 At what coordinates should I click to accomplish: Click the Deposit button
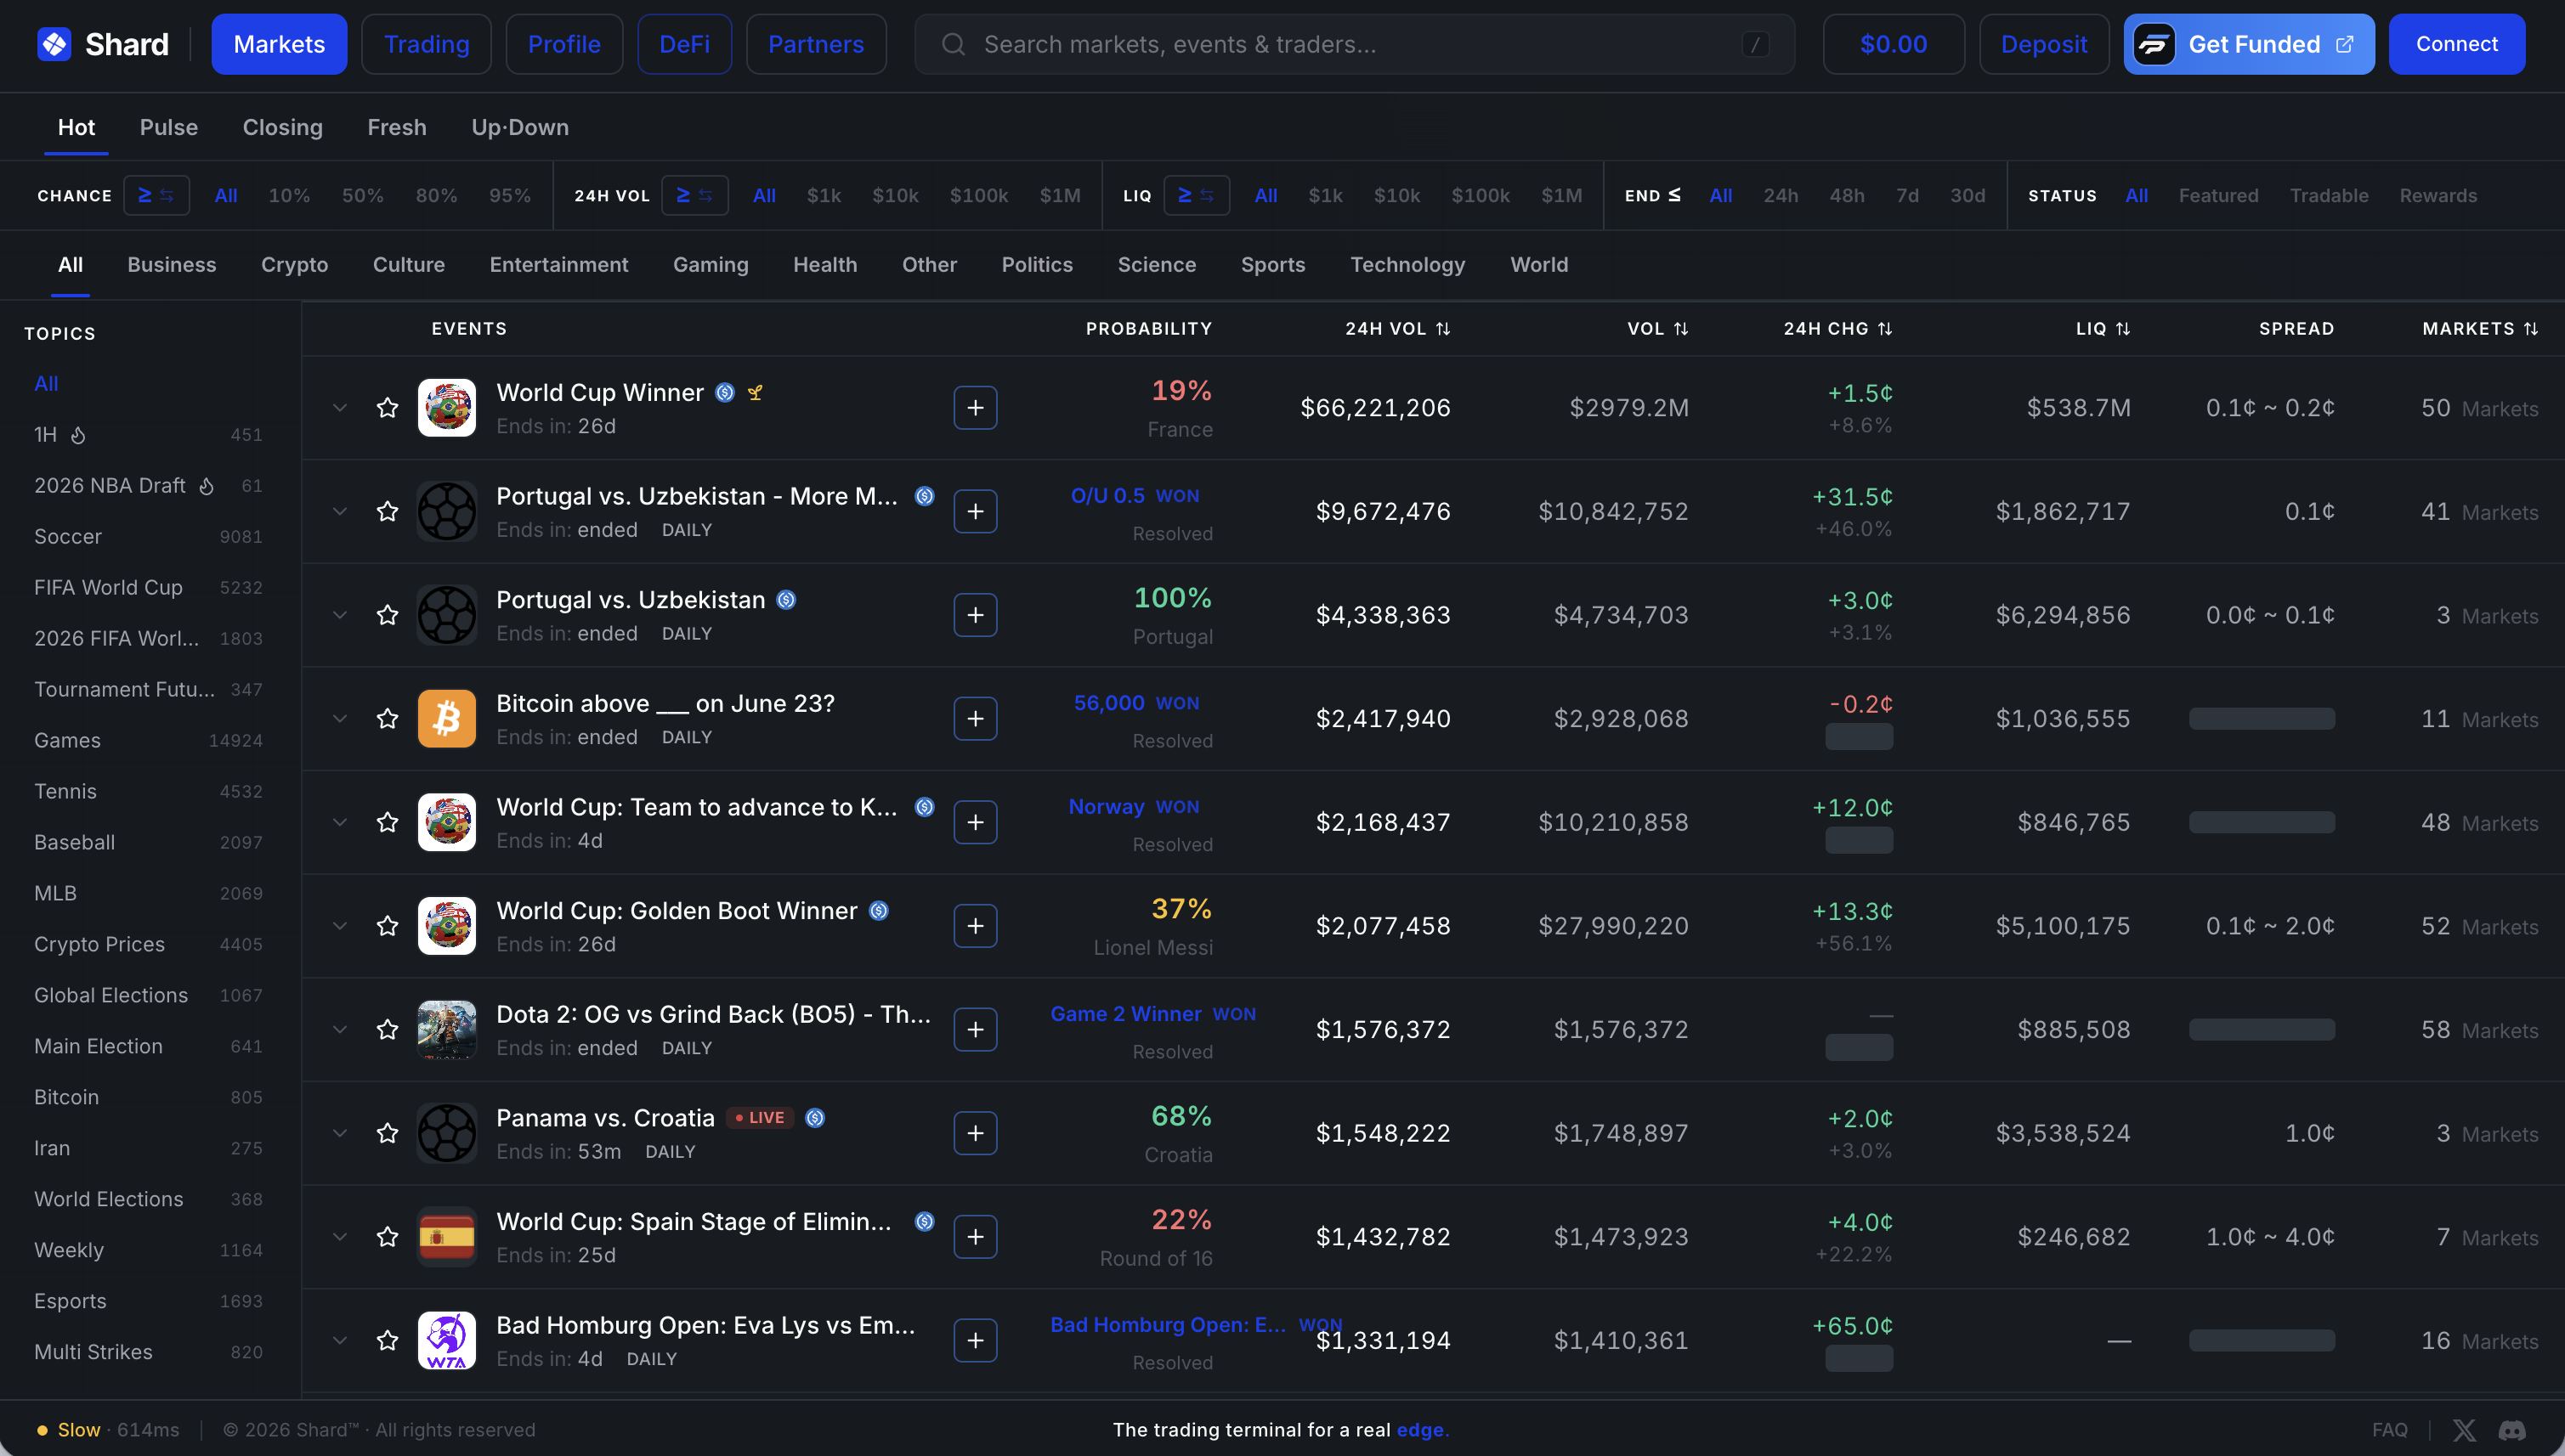click(x=2044, y=44)
